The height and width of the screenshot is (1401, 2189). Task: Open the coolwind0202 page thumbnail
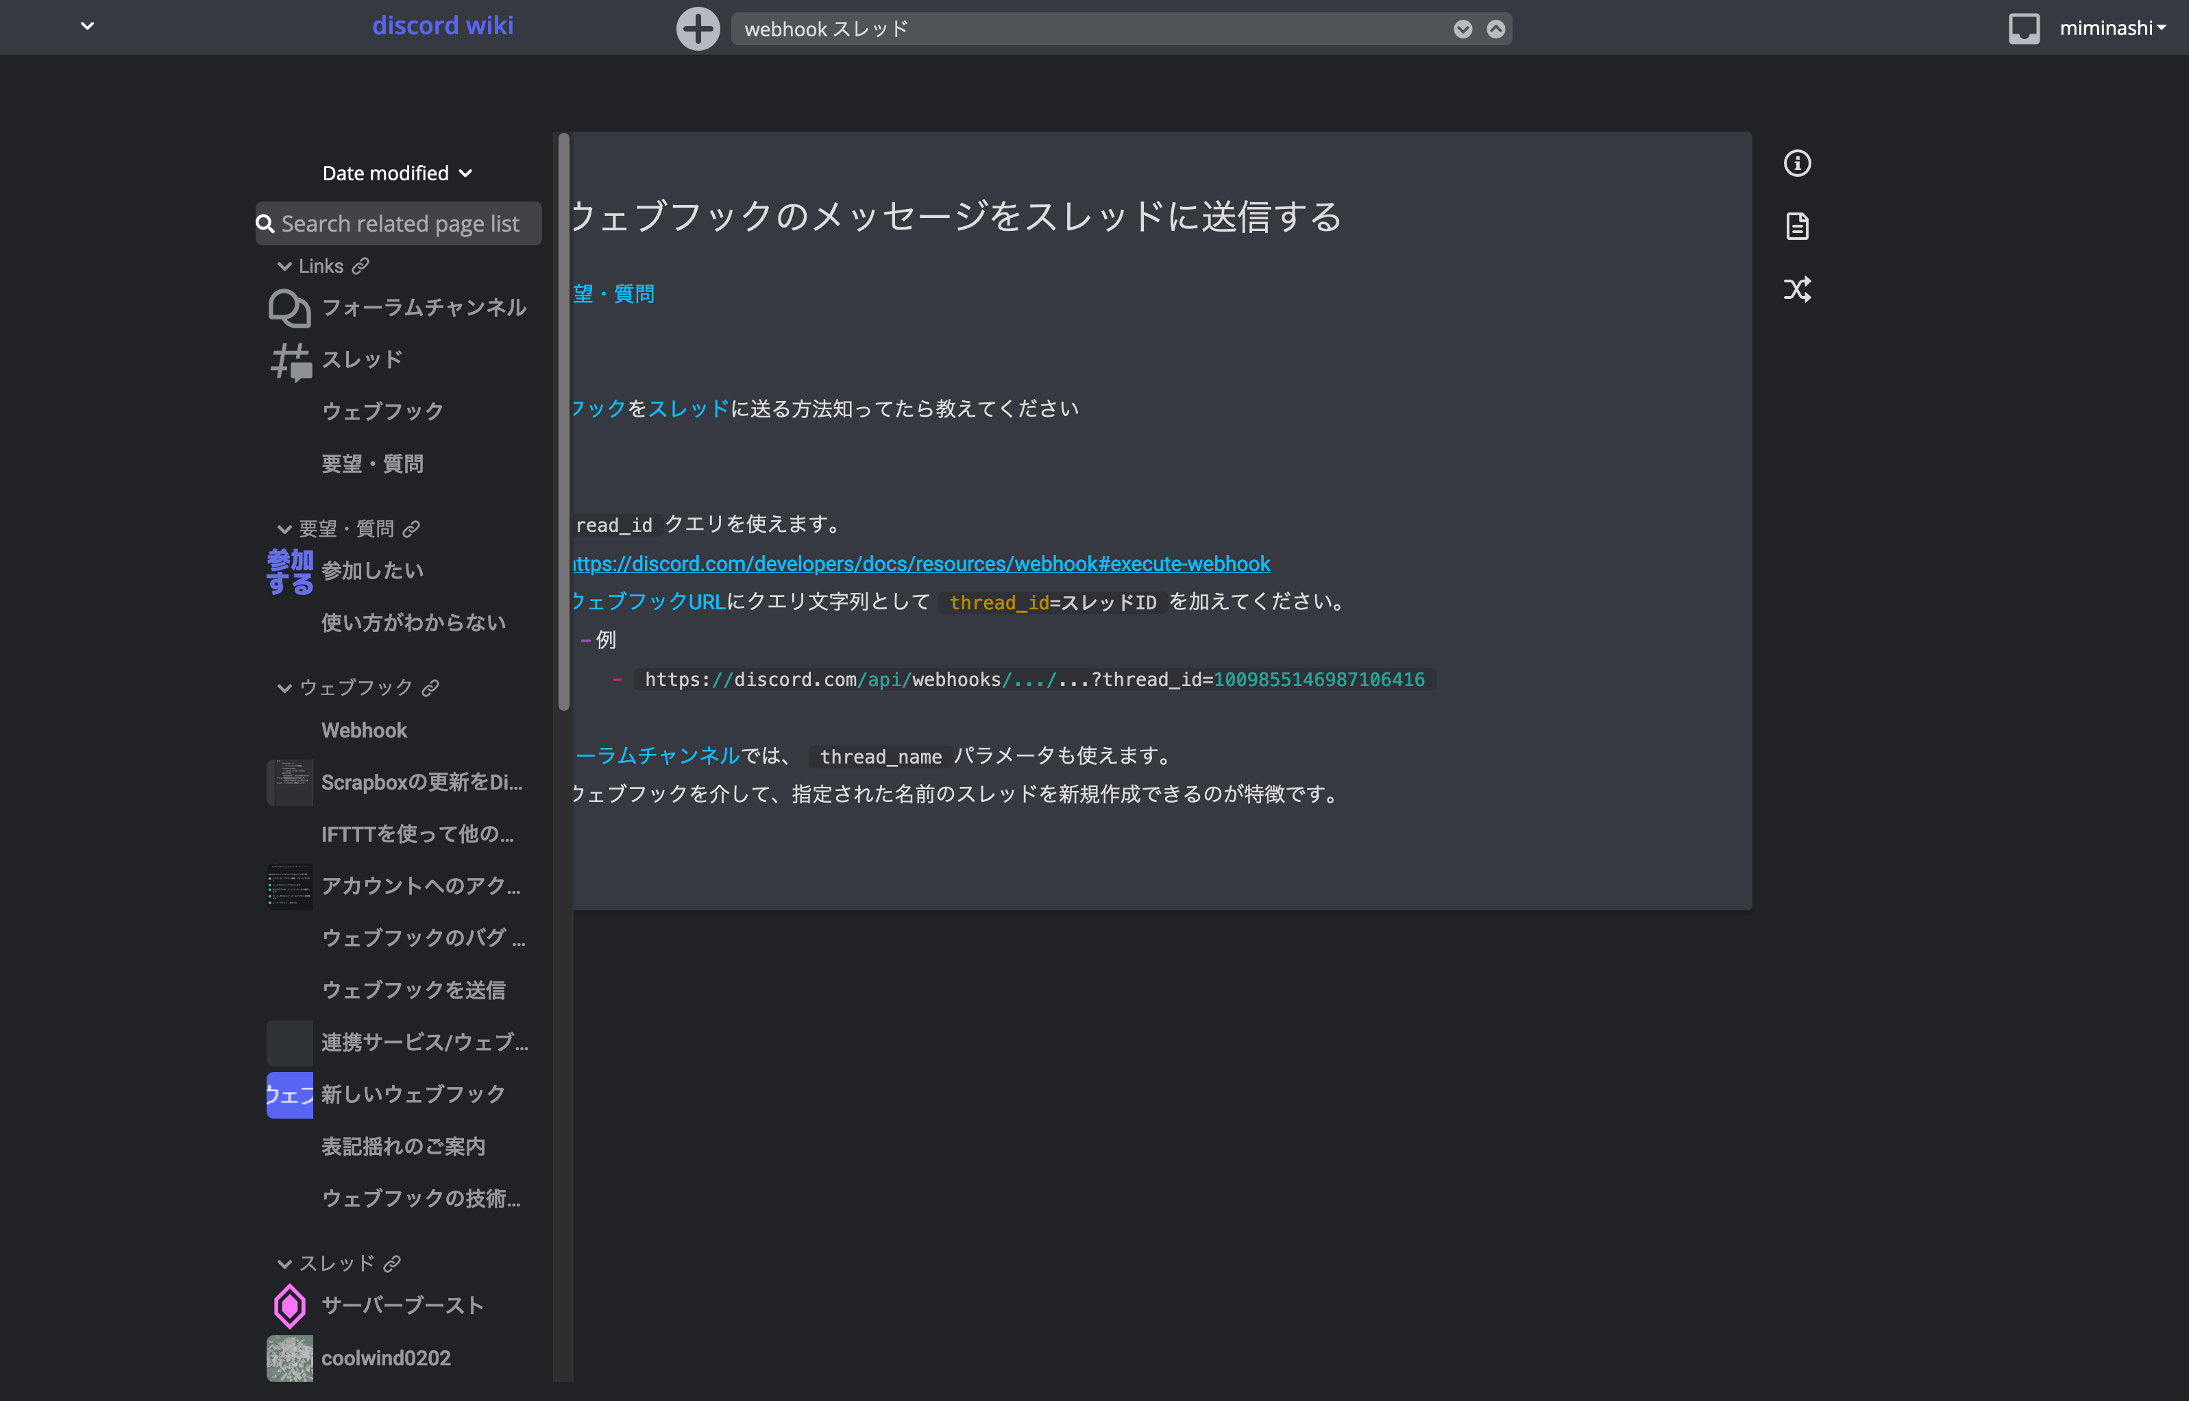(289, 1357)
